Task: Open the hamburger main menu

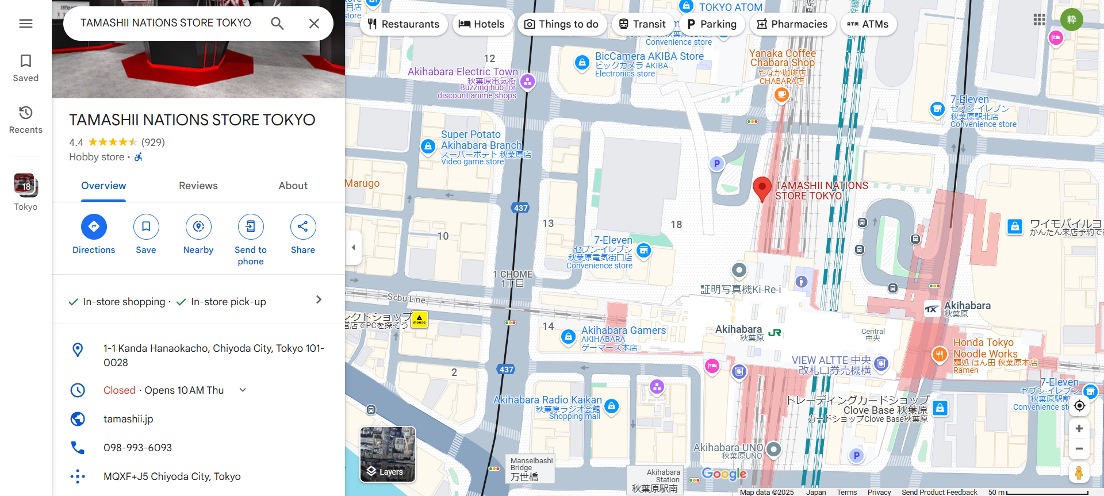Action: [x=26, y=24]
